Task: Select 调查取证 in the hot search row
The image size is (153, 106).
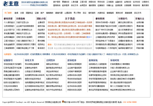Action: tap(29, 13)
